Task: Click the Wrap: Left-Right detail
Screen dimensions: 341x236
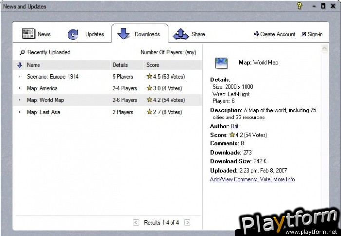Action: [231, 94]
